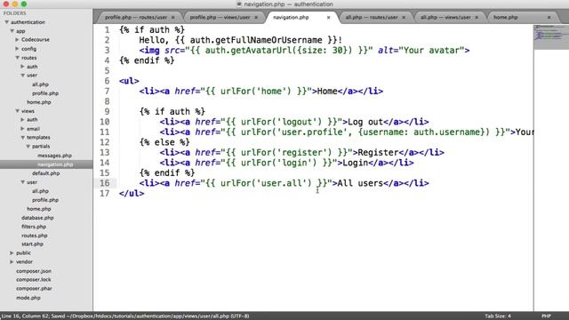Open default.php in templates
Viewport: 569px width, 320px height.
coord(45,173)
